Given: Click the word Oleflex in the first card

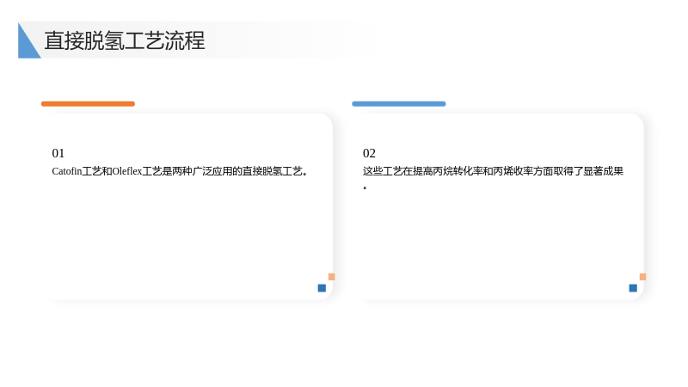Looking at the screenshot, I should 127,171.
